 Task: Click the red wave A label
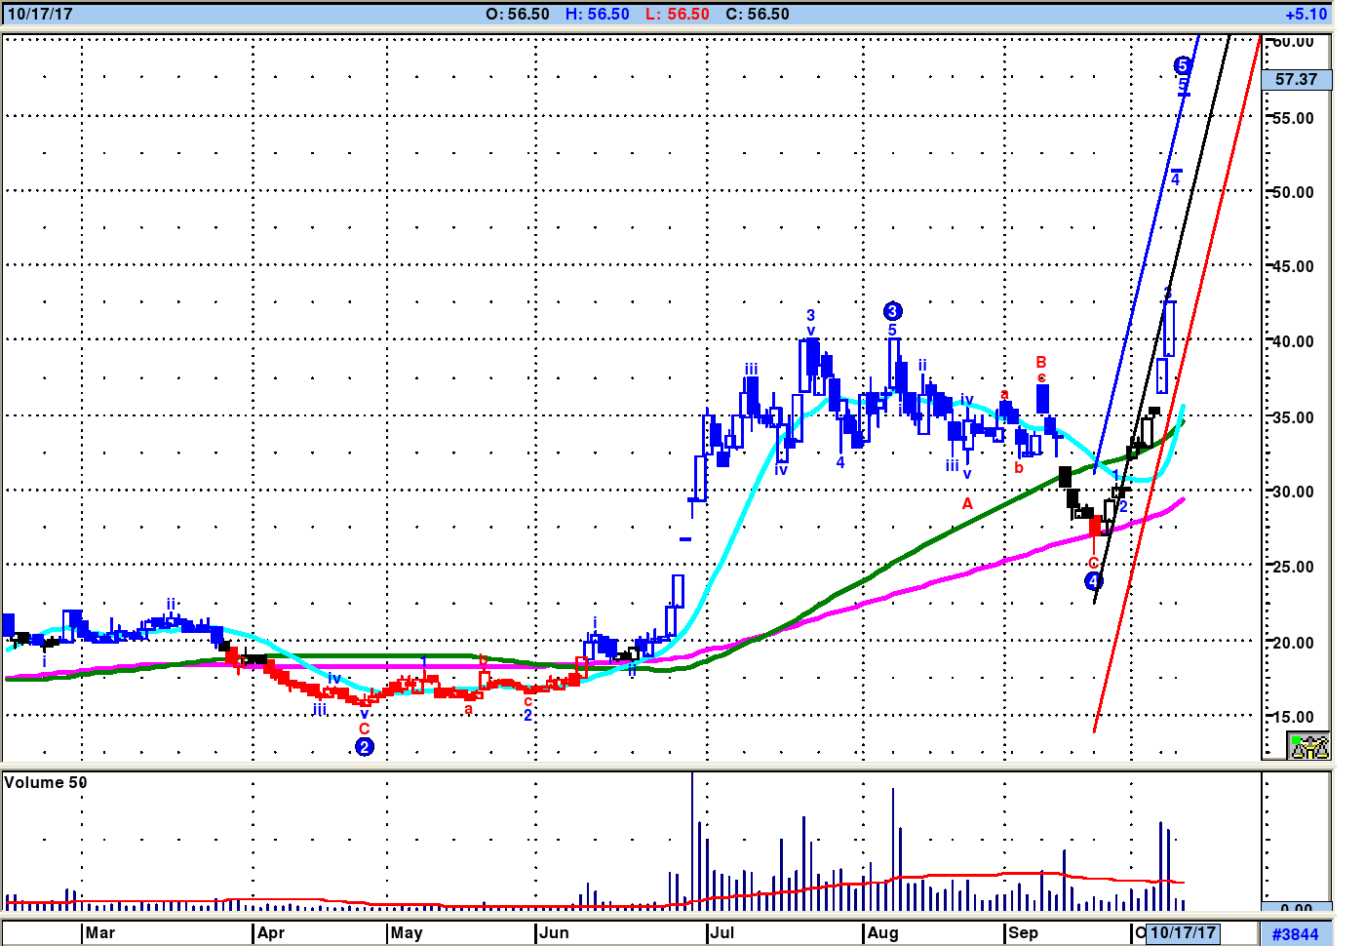[967, 503]
